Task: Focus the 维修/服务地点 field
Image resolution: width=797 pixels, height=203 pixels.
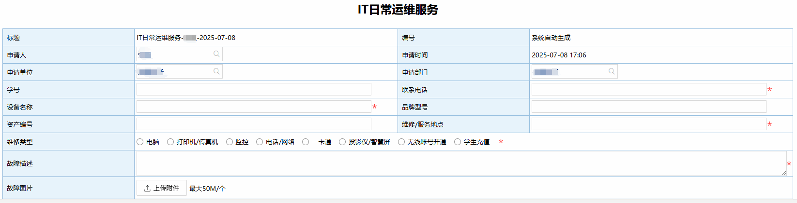Action: tap(648, 124)
